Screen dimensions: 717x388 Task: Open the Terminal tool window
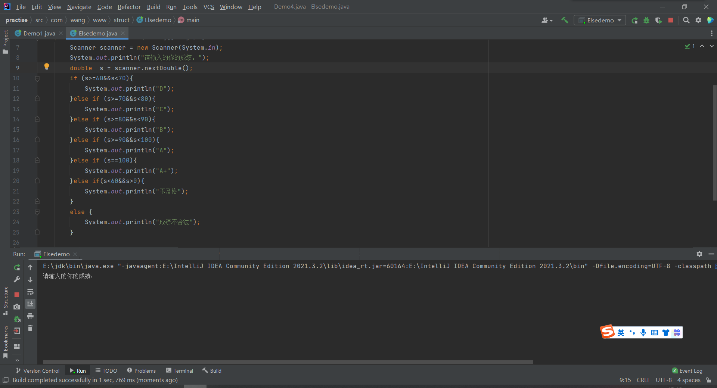[179, 370]
